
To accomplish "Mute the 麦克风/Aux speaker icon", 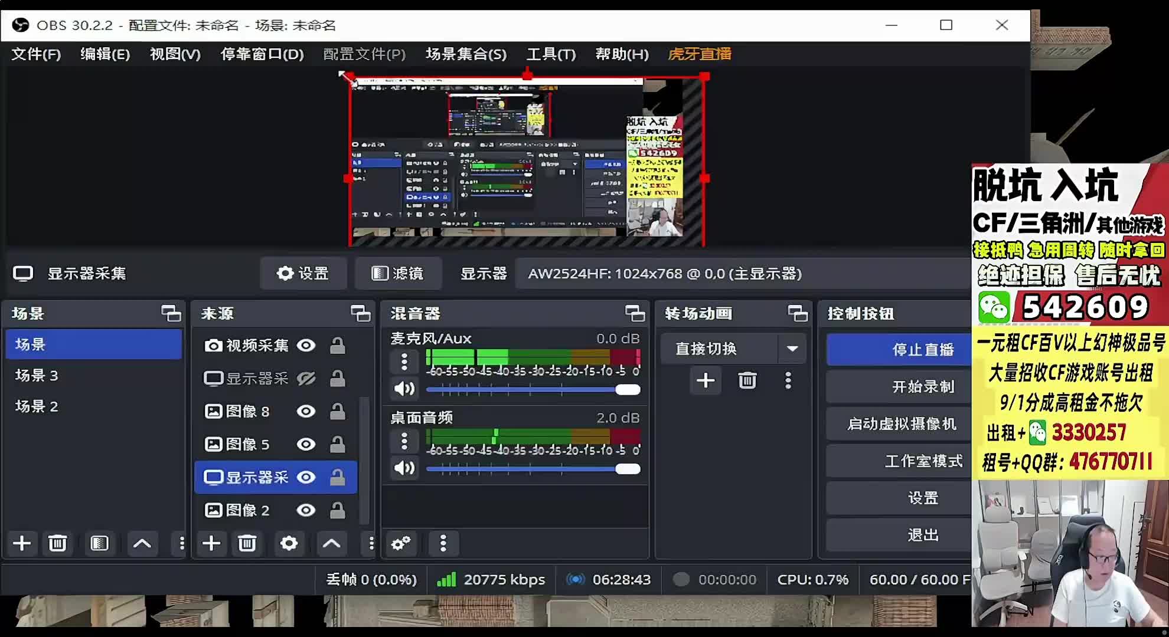I will [x=404, y=389].
